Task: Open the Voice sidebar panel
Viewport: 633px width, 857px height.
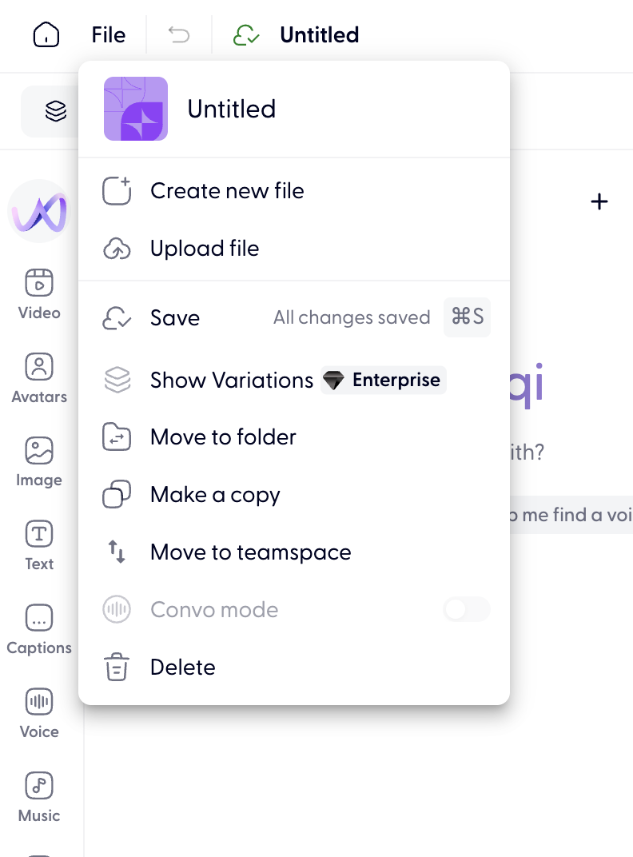Action: pyautogui.click(x=39, y=713)
